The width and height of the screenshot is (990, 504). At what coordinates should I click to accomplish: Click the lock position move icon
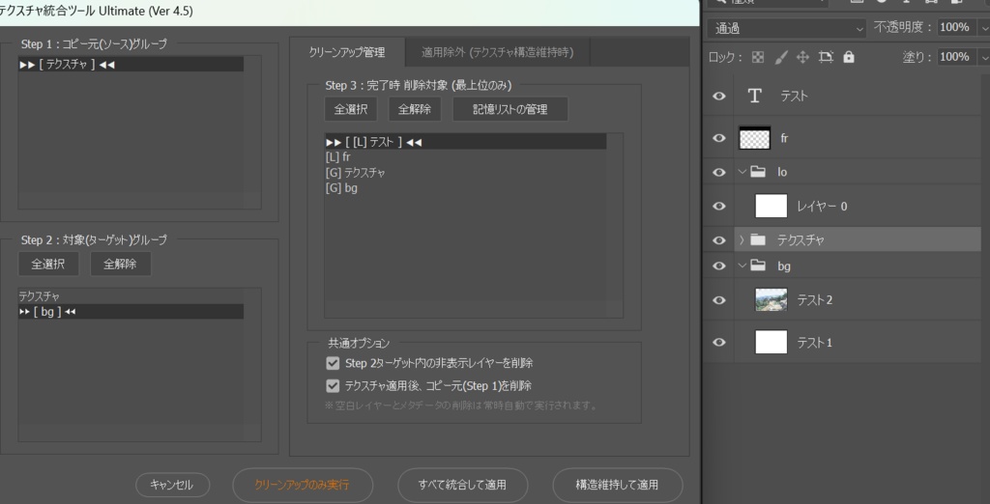[x=802, y=57]
